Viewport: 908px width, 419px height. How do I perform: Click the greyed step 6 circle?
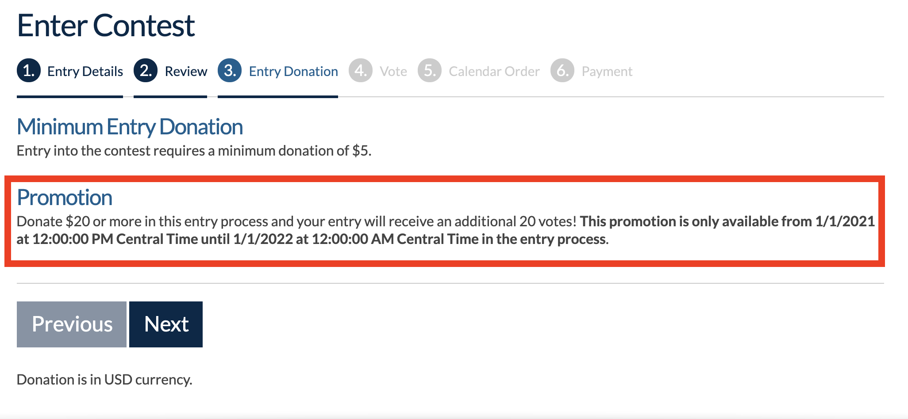pyautogui.click(x=562, y=70)
